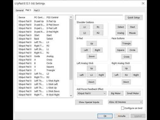
Task: Bind Right Analog Stick Up
Action: [x=126, y=68]
